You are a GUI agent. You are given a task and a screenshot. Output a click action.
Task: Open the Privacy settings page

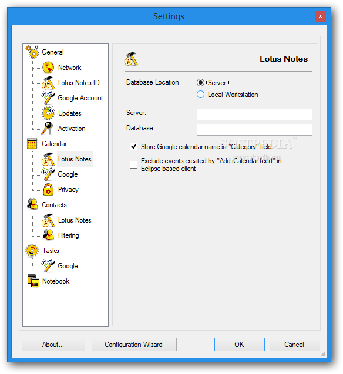68,190
